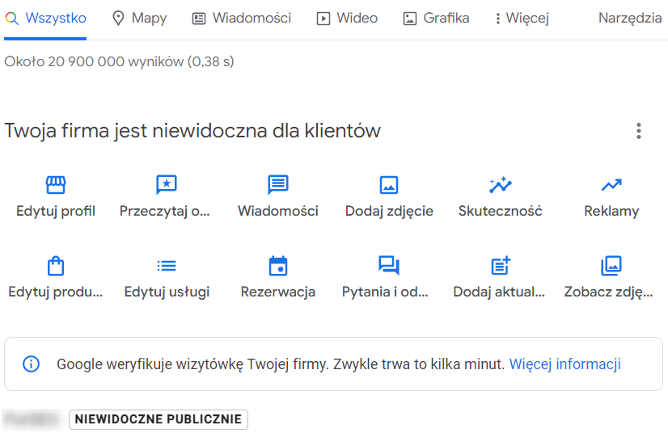This screenshot has width=668, height=433.
Task: Click the blurred business name beside the badge
Action: click(31, 419)
